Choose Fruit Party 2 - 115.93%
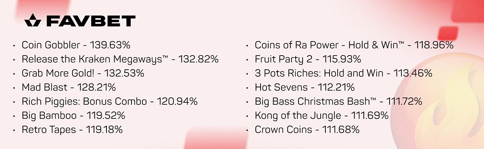The height and width of the screenshot is (149, 484). tap(308, 59)
